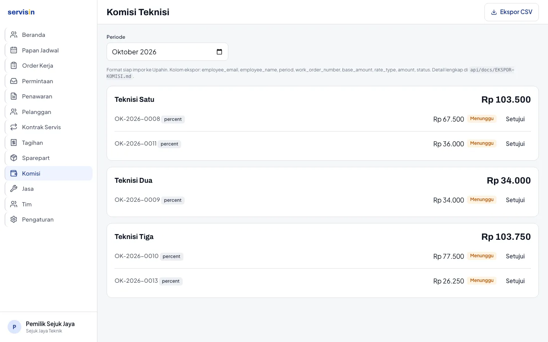Open Beranda from sidebar icon

coord(14,35)
